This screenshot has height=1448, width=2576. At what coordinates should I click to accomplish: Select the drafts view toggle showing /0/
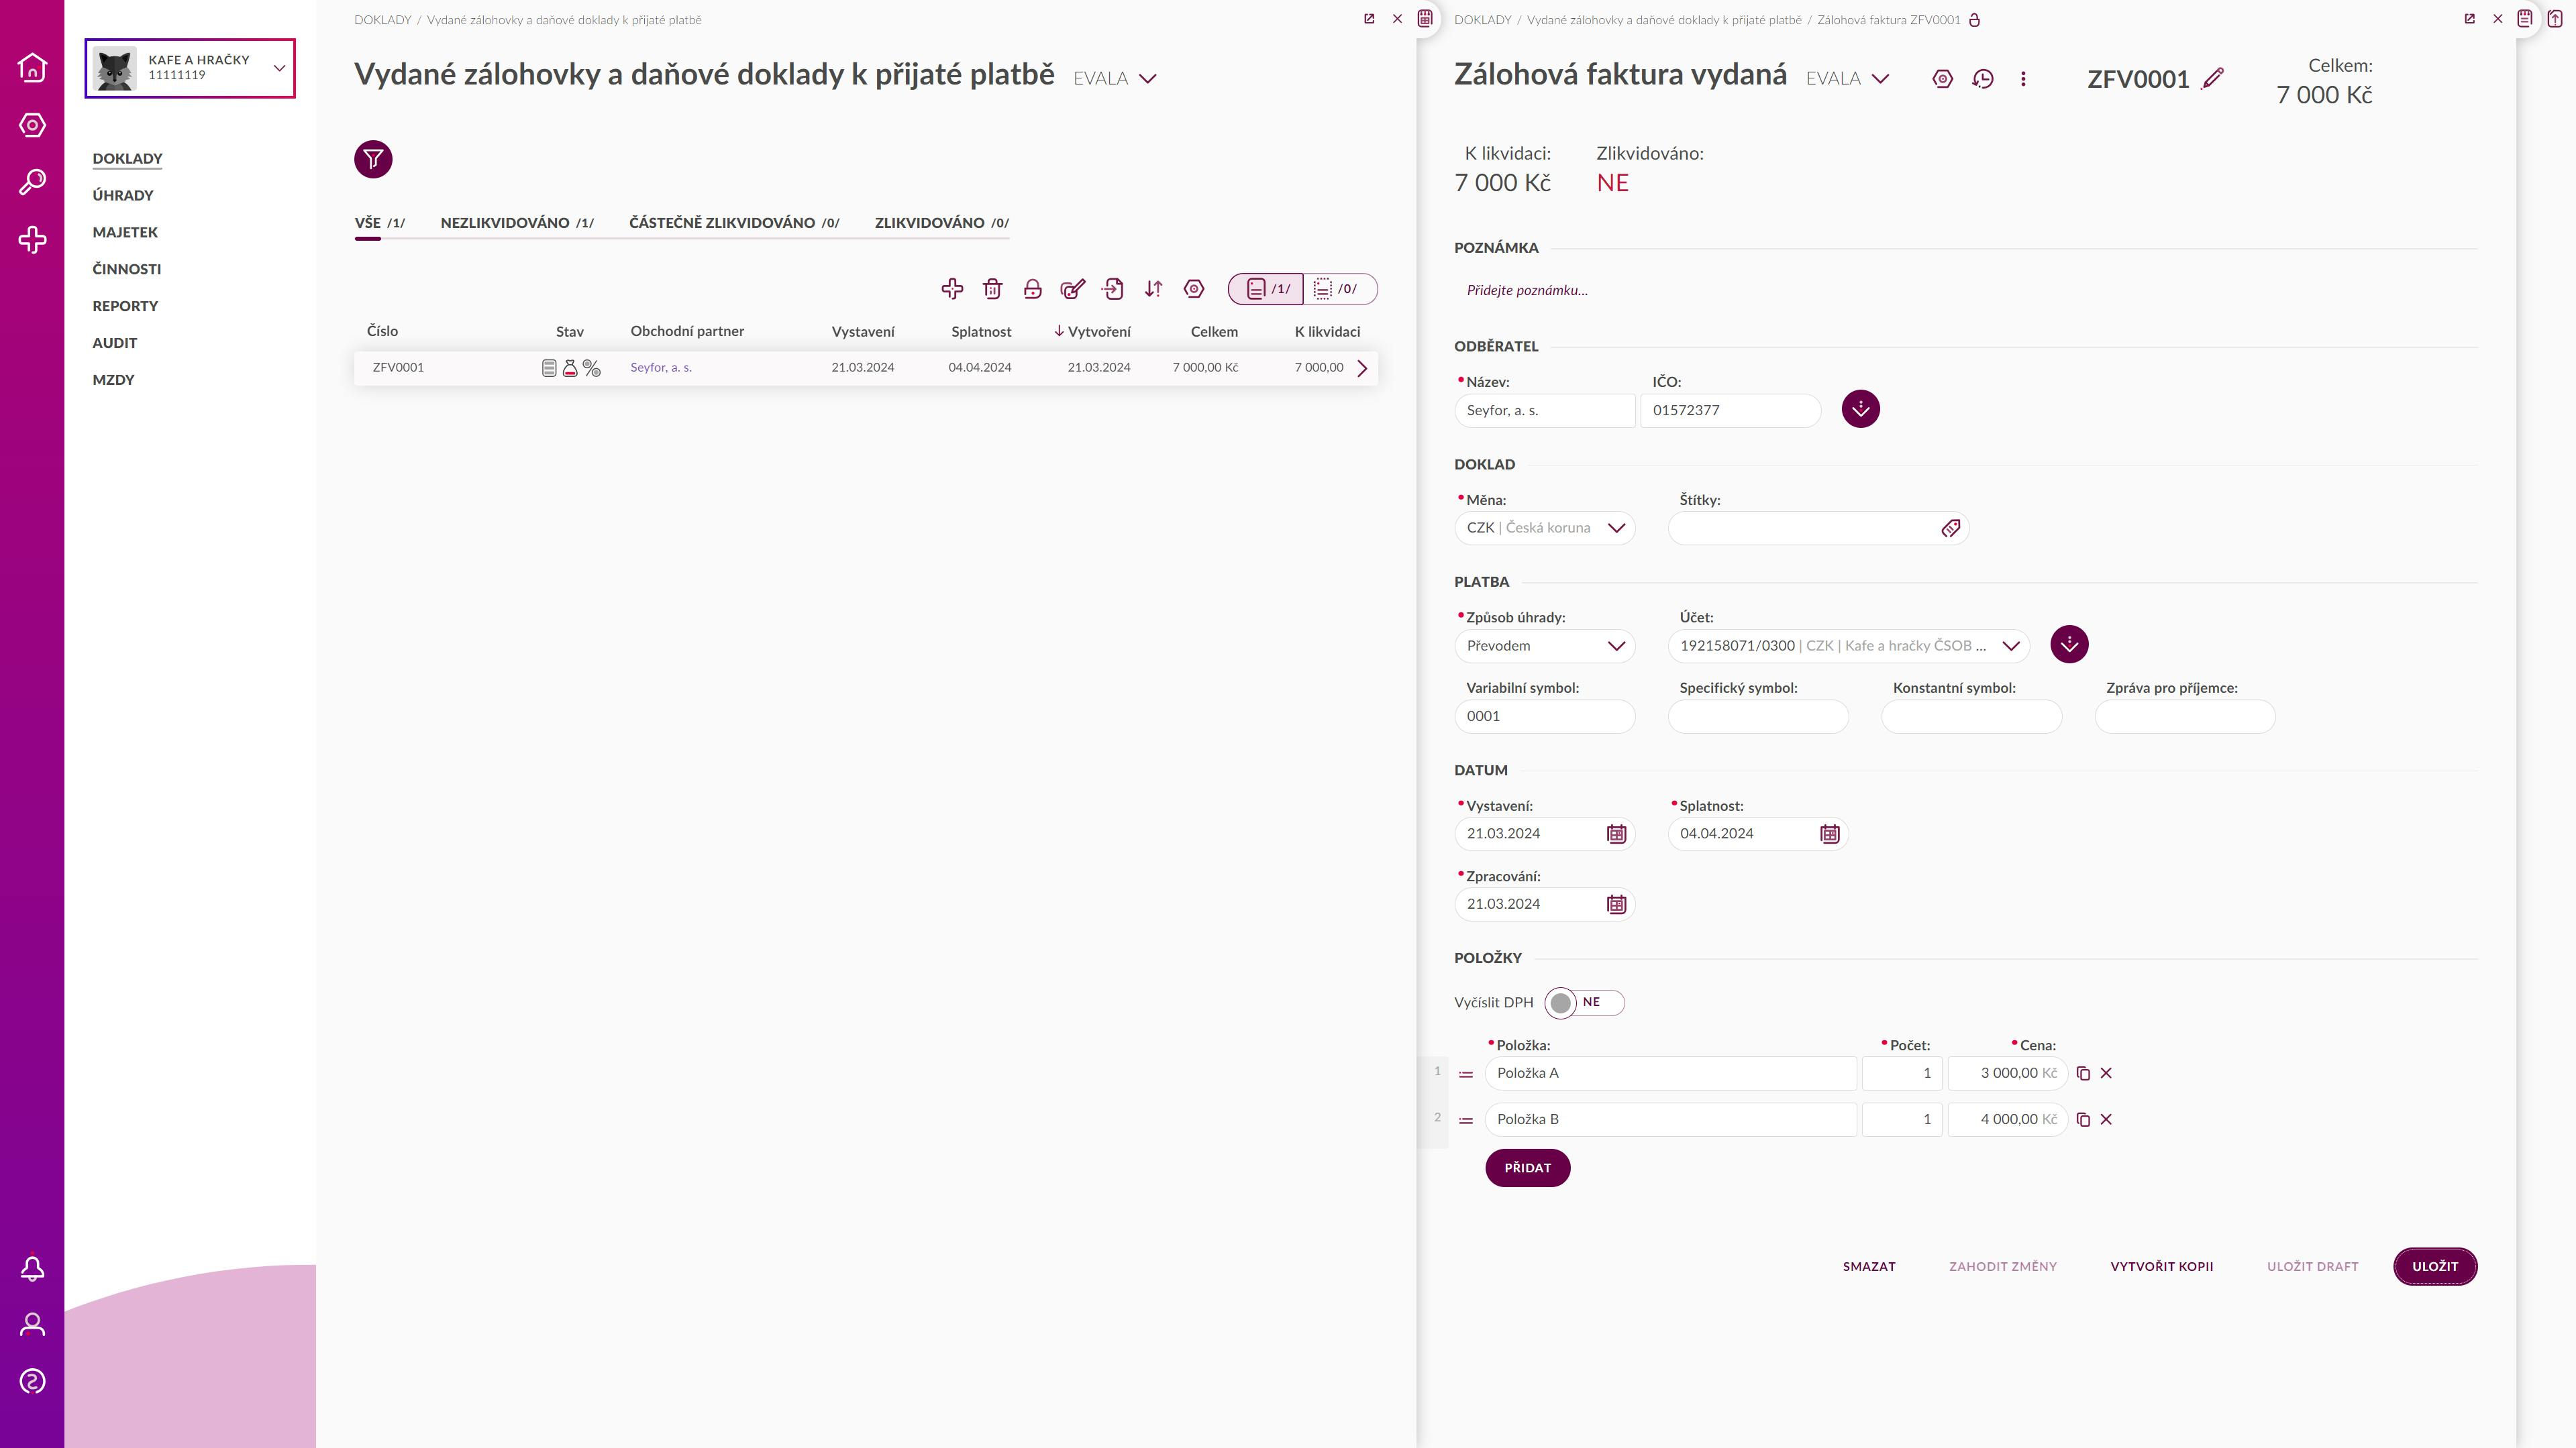click(x=1340, y=289)
